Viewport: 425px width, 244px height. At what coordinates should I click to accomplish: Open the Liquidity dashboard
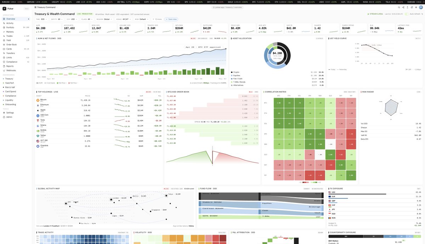[16, 100]
